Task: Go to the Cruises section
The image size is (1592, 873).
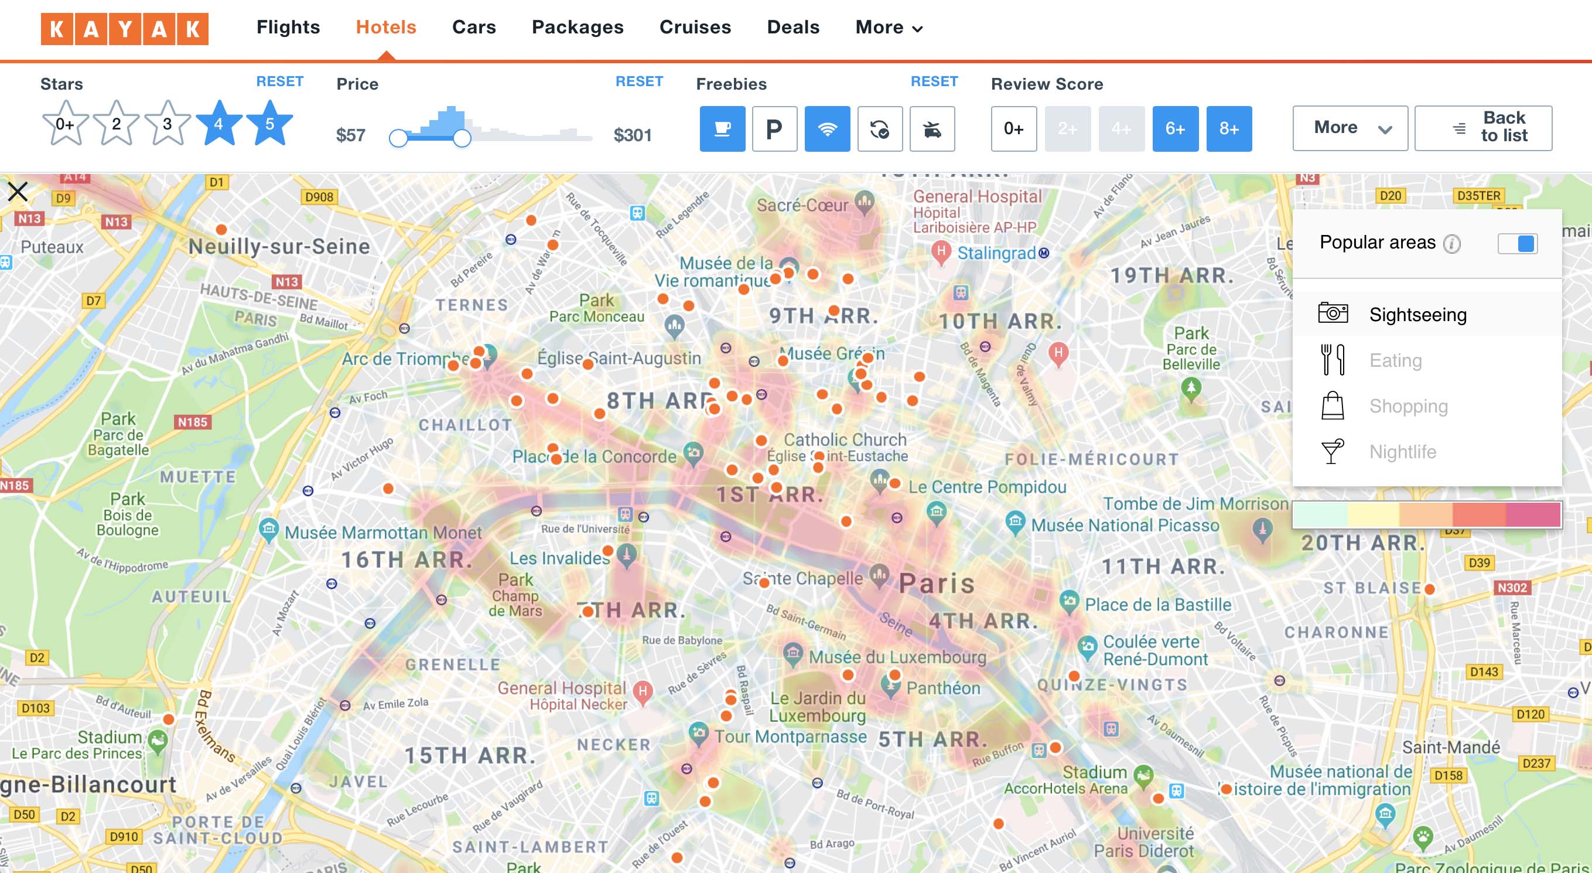Action: pyautogui.click(x=695, y=27)
